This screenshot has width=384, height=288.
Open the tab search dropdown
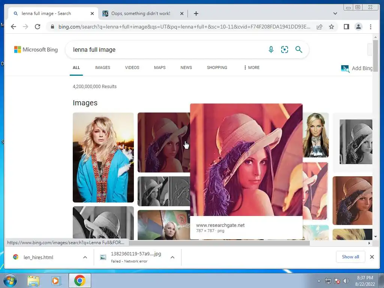tap(335, 13)
